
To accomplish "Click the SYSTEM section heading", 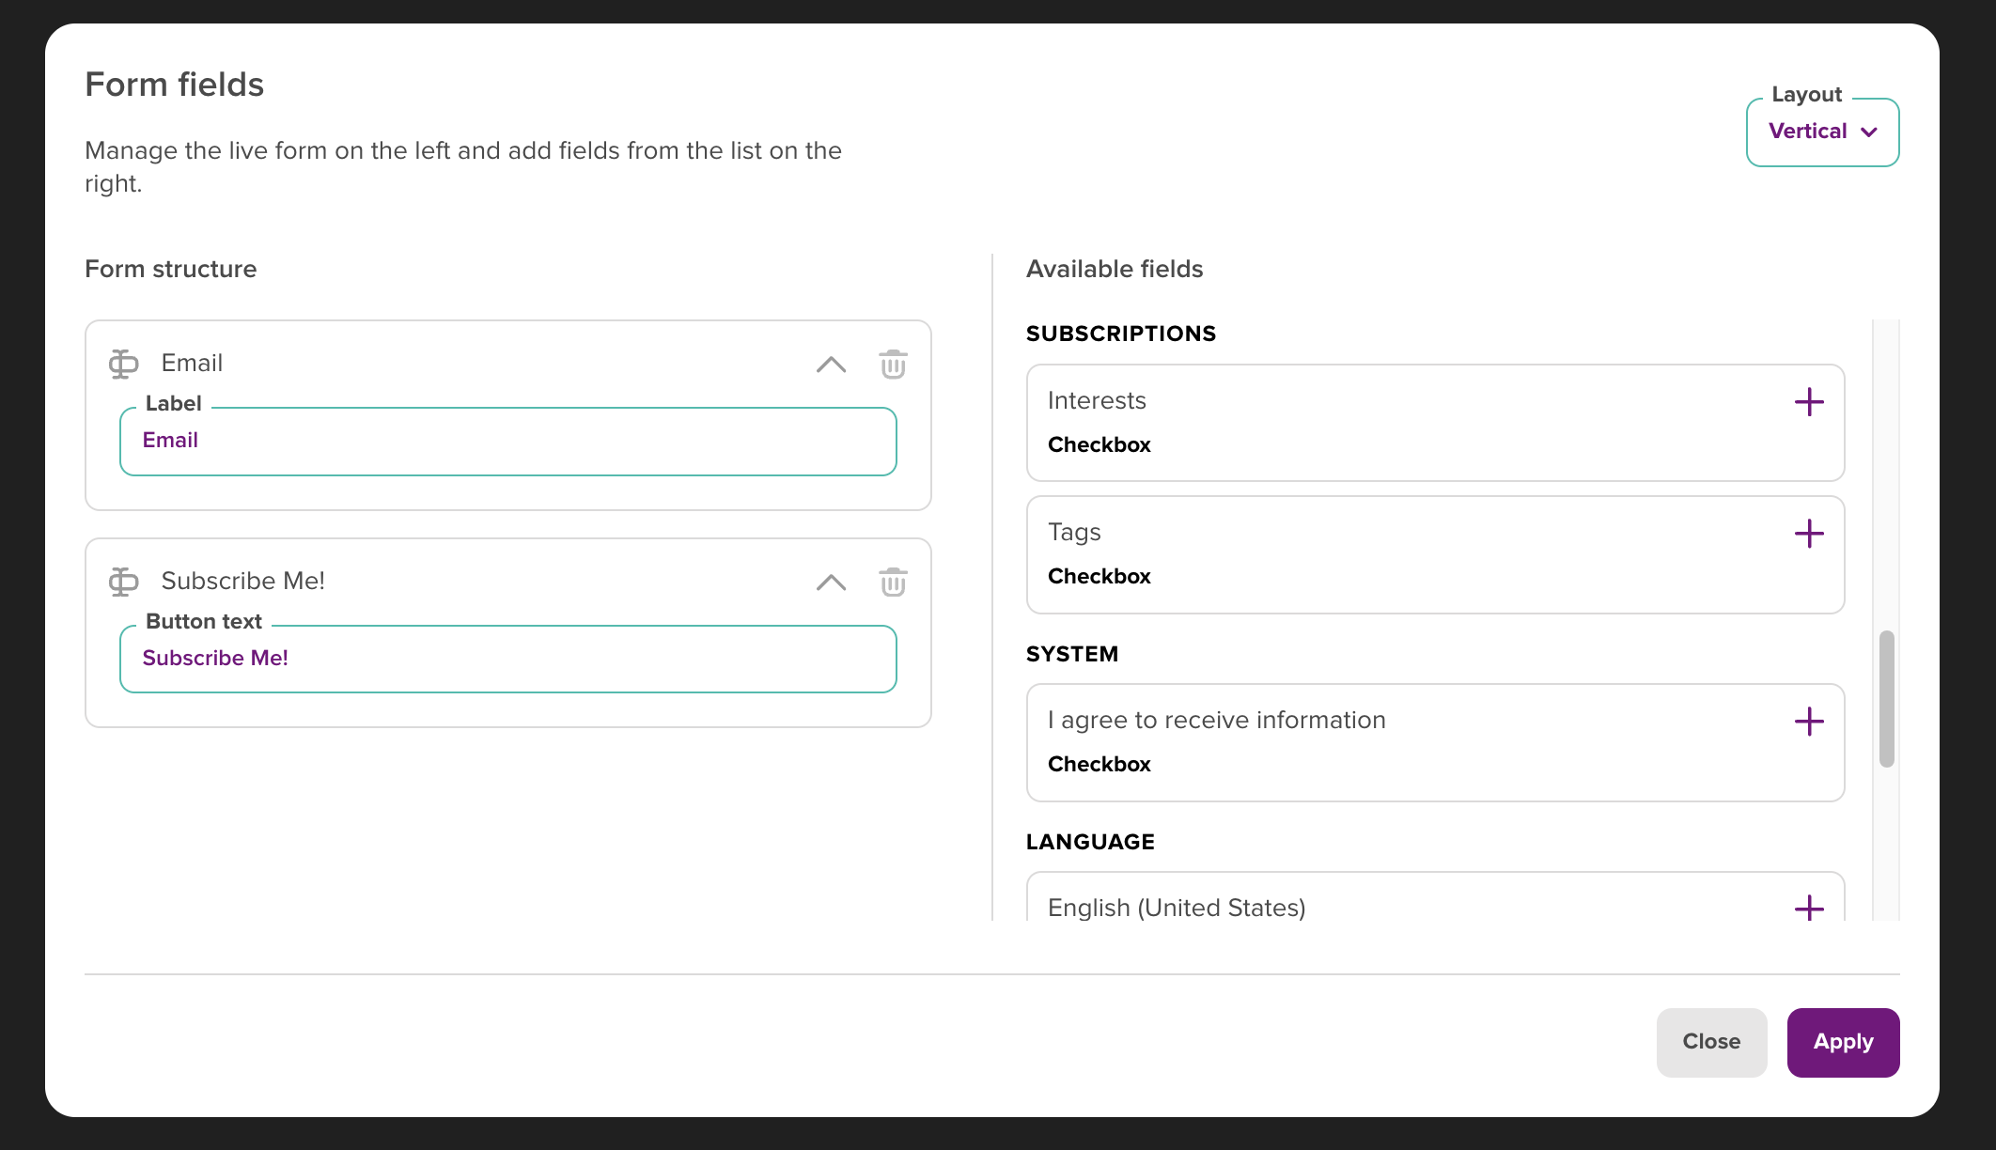I will point(1072,654).
